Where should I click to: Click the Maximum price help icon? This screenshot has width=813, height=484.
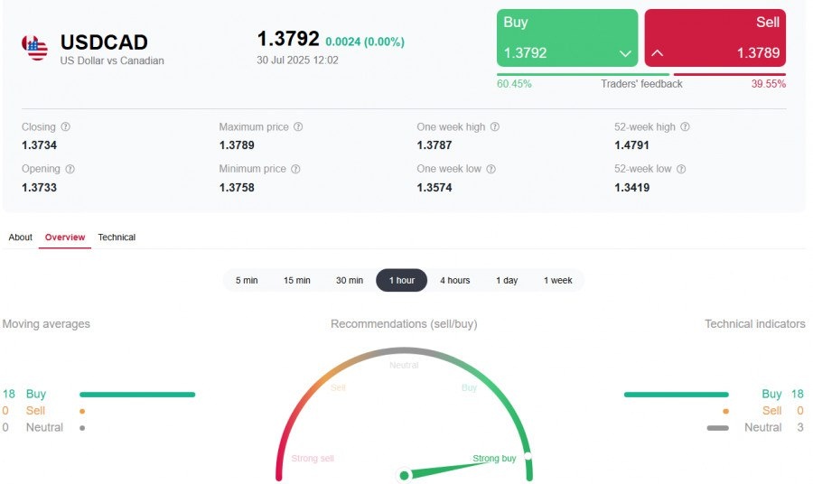click(x=298, y=126)
